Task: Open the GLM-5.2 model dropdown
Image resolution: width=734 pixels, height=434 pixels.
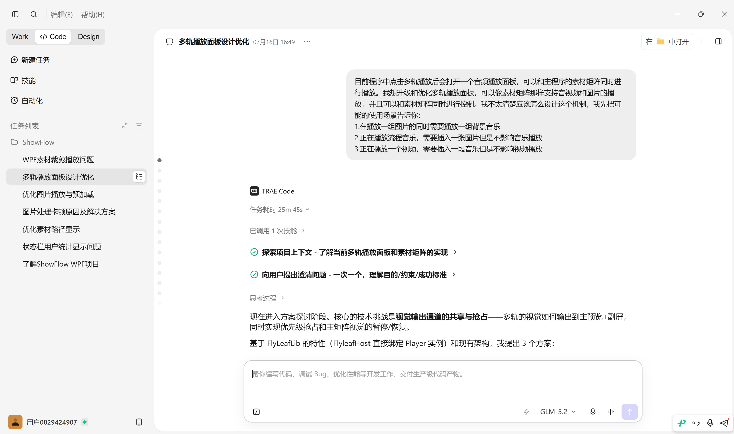Action: (558, 412)
